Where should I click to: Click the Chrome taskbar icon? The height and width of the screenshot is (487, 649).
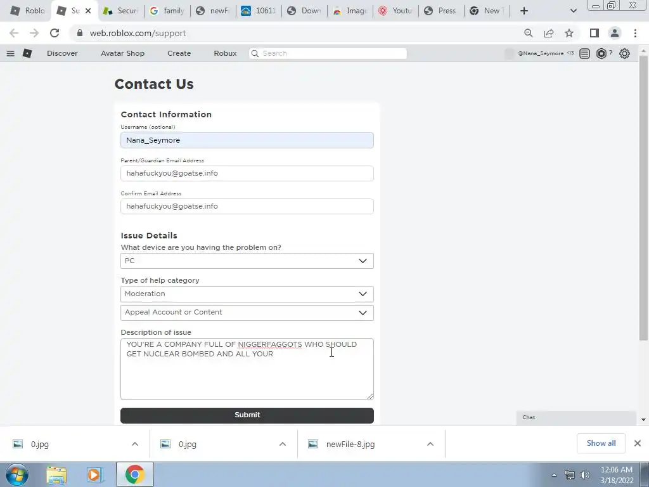click(x=134, y=474)
